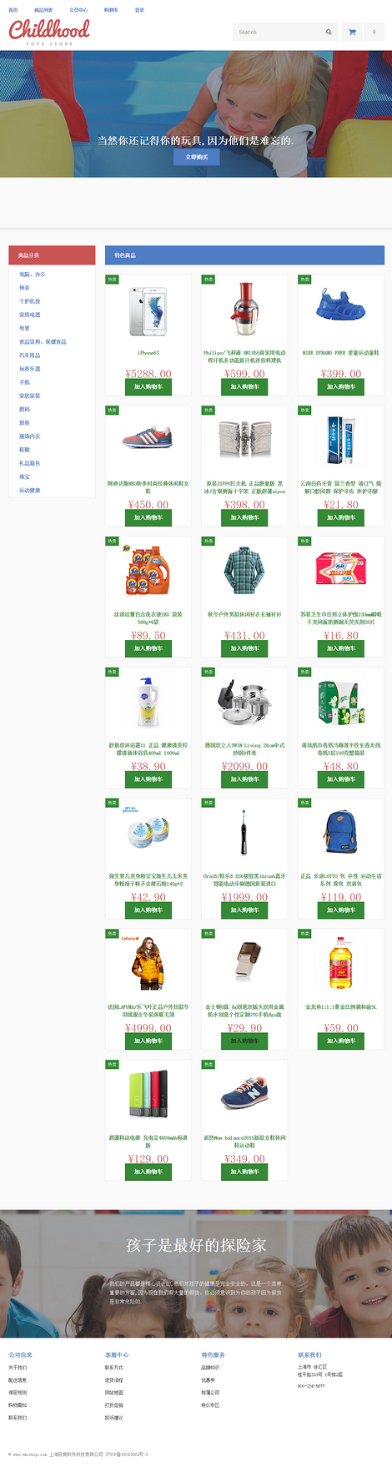Select the 运动健康 category
The height and width of the screenshot is (1472, 392).
30,491
